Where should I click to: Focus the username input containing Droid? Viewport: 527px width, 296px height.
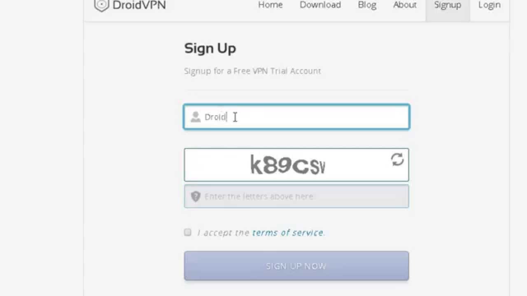pyautogui.click(x=296, y=117)
